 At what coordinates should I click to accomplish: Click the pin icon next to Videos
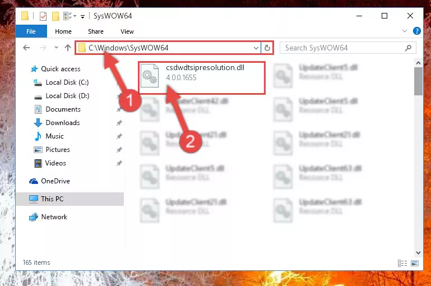click(119, 163)
